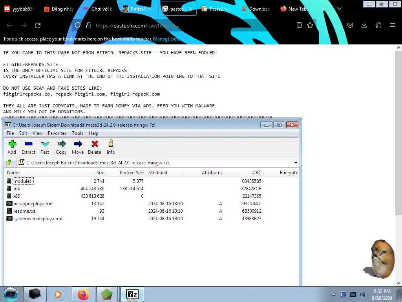Expand the 7-Zip address path dropdown

296,162
